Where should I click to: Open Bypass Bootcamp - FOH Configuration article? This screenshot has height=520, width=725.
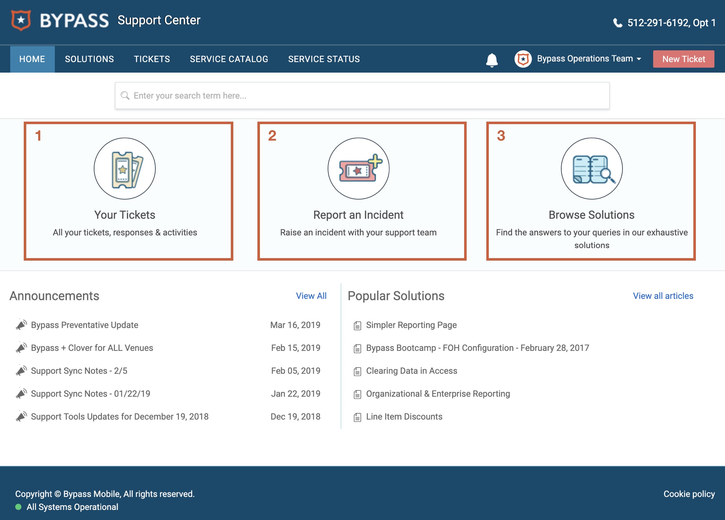pos(477,348)
